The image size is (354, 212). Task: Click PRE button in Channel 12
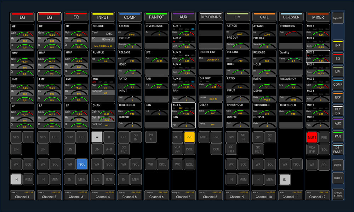pyautogui.click(x=324, y=137)
